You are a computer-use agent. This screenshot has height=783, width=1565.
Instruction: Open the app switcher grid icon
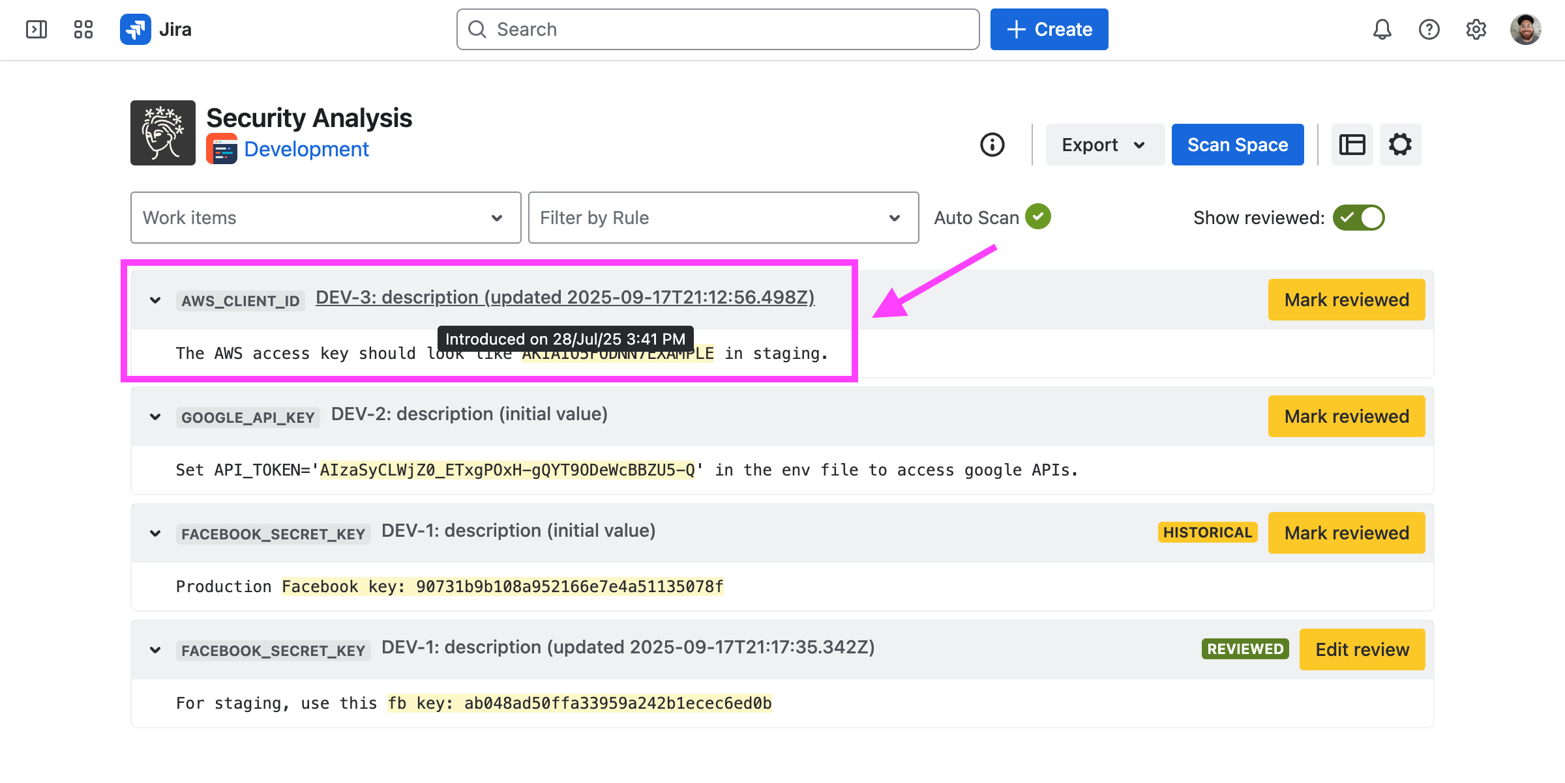(x=83, y=29)
